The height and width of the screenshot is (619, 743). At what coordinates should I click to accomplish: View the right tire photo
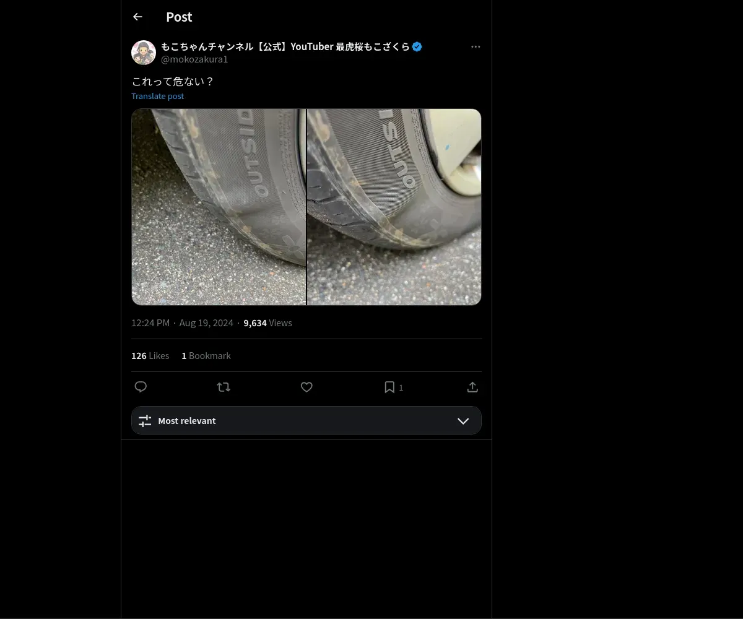coord(394,207)
